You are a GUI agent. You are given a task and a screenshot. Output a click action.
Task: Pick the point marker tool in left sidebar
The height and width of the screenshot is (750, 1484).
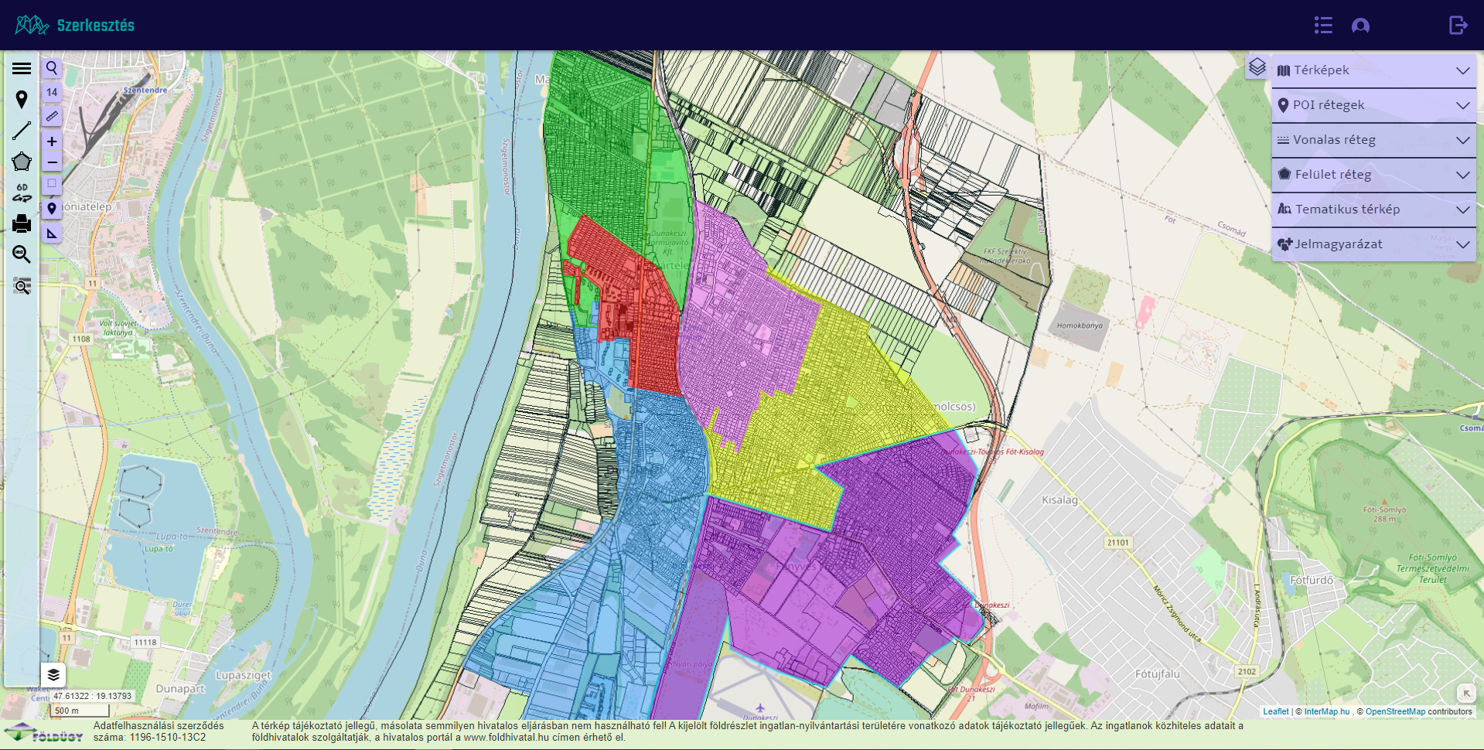click(22, 100)
